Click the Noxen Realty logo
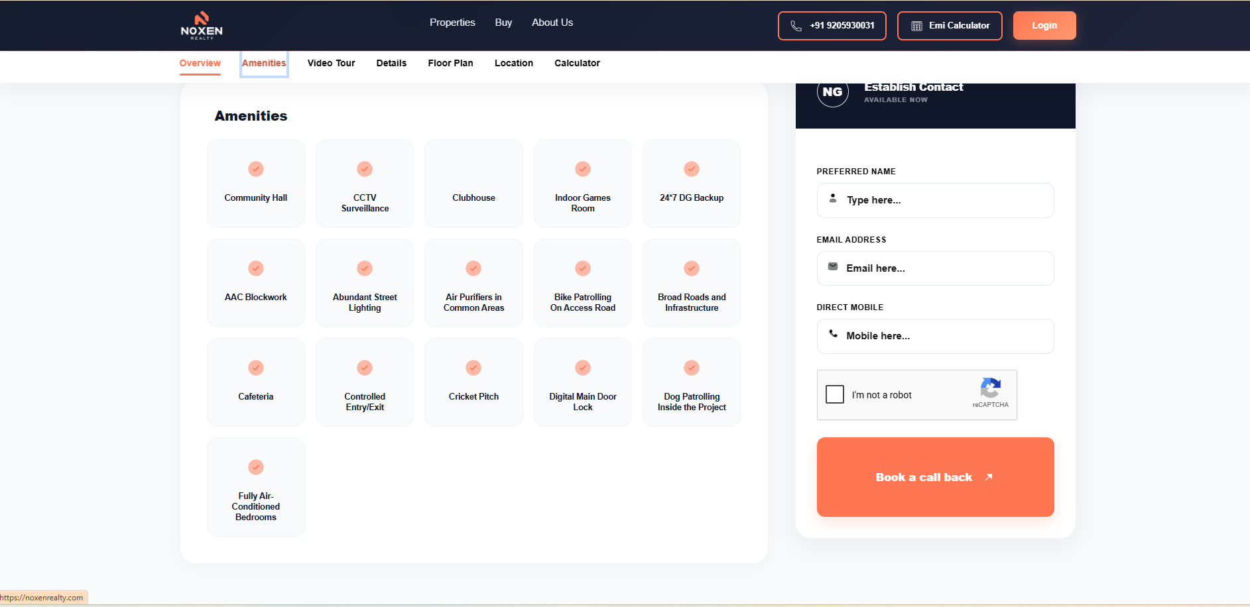The width and height of the screenshot is (1250, 607). click(x=202, y=26)
